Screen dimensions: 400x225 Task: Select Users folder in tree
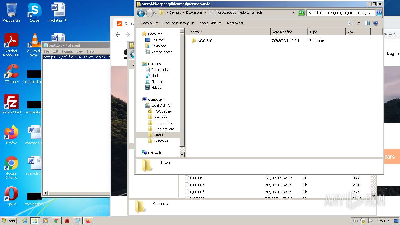point(158,135)
